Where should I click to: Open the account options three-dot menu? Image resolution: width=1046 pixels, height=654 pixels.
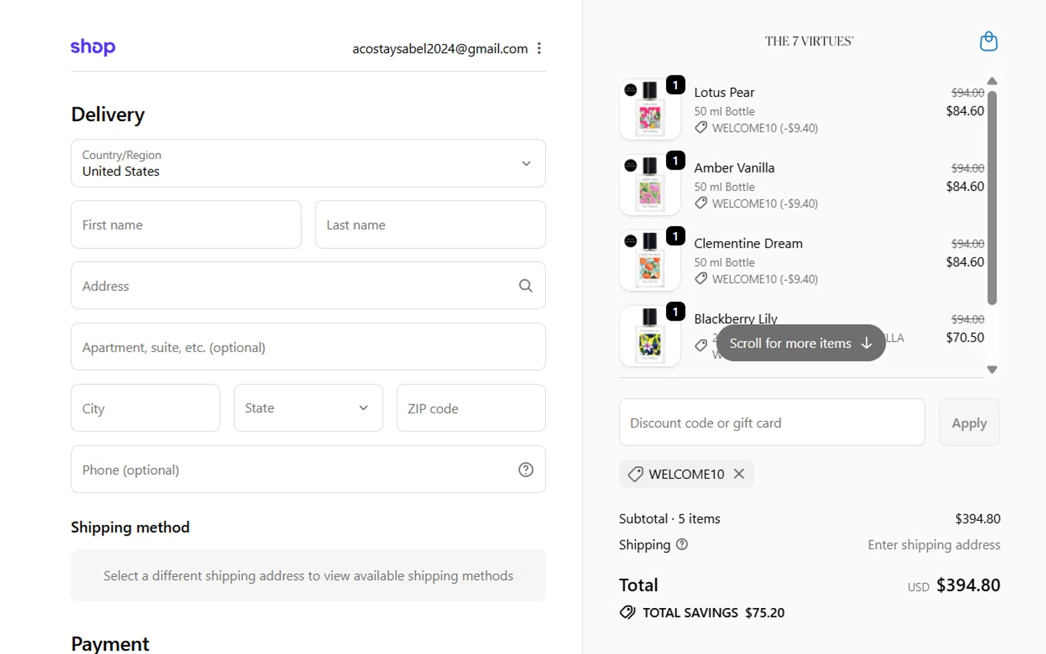(x=539, y=48)
